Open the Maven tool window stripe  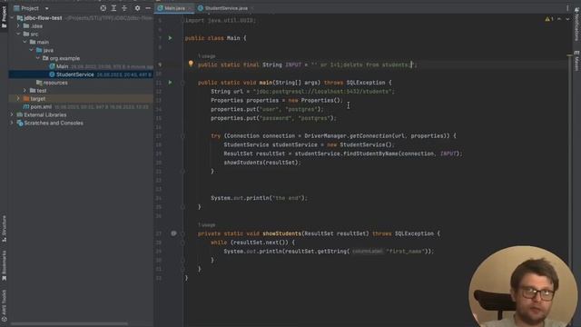click(576, 61)
